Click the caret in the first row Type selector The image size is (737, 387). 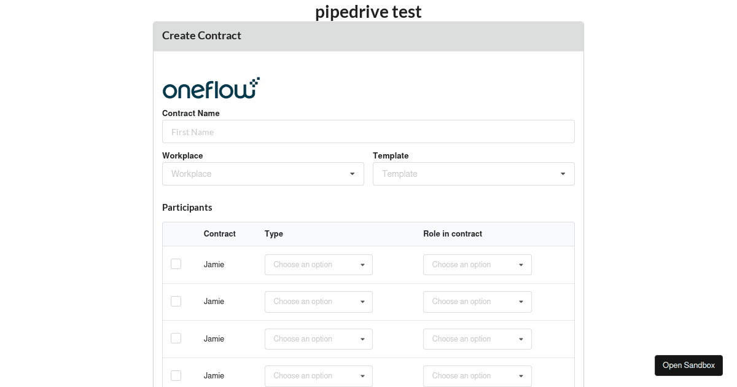click(x=362, y=264)
